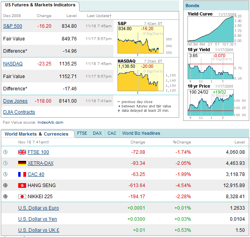The width and height of the screenshot is (250, 237).
Task: Open the NASDAQ futures link
Action: point(13,63)
